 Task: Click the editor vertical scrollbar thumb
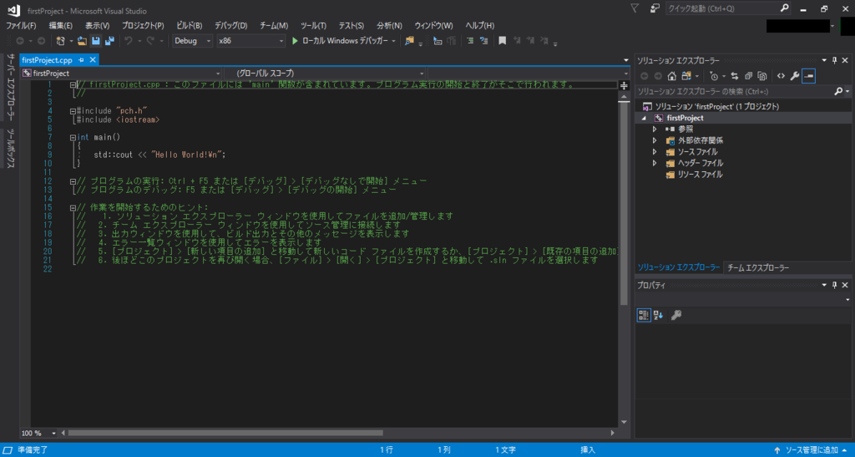coord(625,203)
